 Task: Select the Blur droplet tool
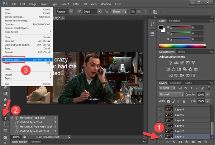tap(5, 100)
